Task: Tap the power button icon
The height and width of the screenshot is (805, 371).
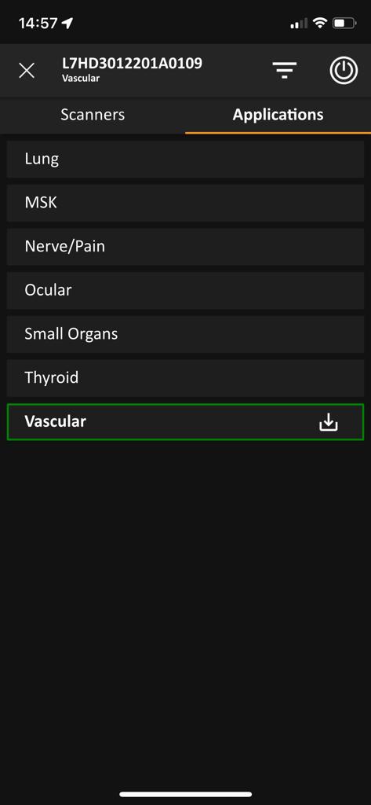Action: click(344, 70)
